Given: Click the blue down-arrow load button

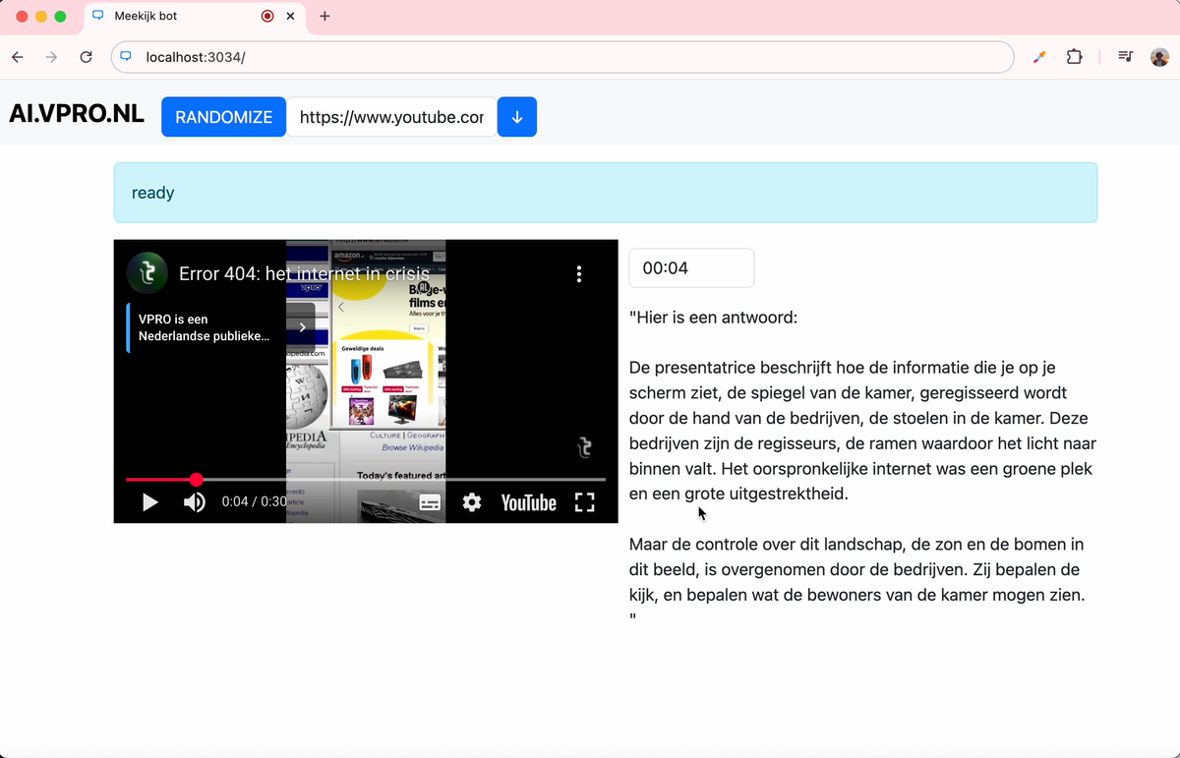Looking at the screenshot, I should [x=517, y=117].
